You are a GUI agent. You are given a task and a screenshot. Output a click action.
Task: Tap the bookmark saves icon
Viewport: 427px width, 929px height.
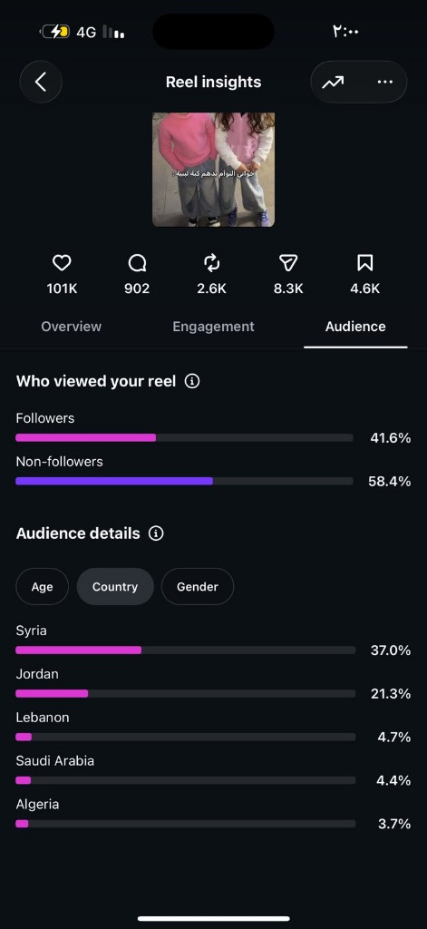pos(364,263)
